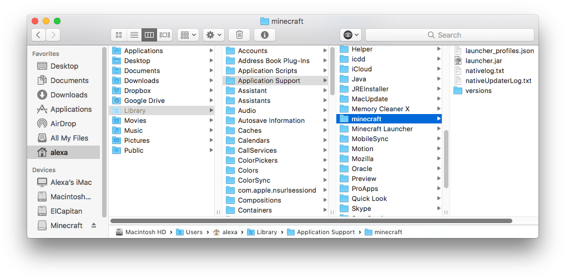Expand the Skype folder arrow
565x279 pixels.
click(x=439, y=209)
